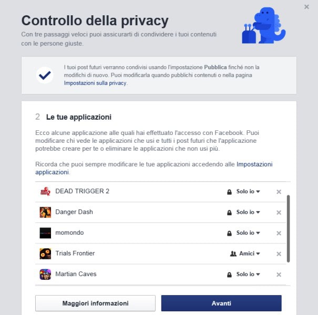Screen dimensions: 318x315
Task: Click the Martian Caves app icon
Action: pos(45,274)
